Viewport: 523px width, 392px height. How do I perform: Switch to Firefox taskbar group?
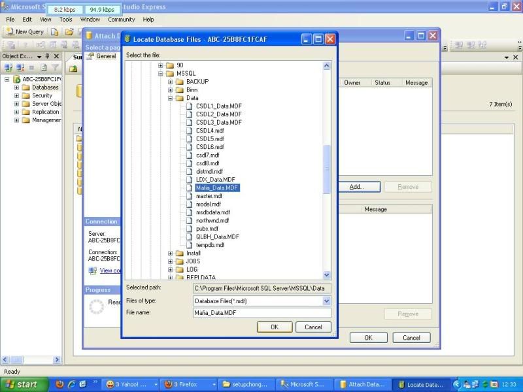189,385
